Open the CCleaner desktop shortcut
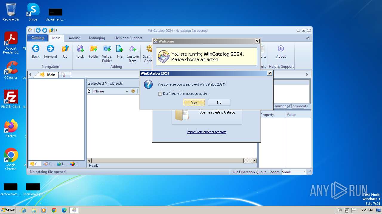The width and height of the screenshot is (382, 214). 11,70
